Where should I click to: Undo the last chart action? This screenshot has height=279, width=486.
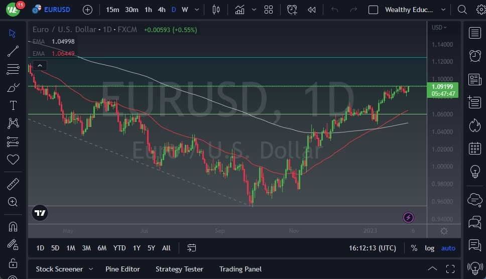point(334,10)
